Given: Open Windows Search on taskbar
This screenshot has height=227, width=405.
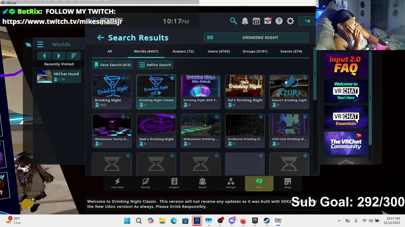Looking at the screenshot, I should click(139, 221).
